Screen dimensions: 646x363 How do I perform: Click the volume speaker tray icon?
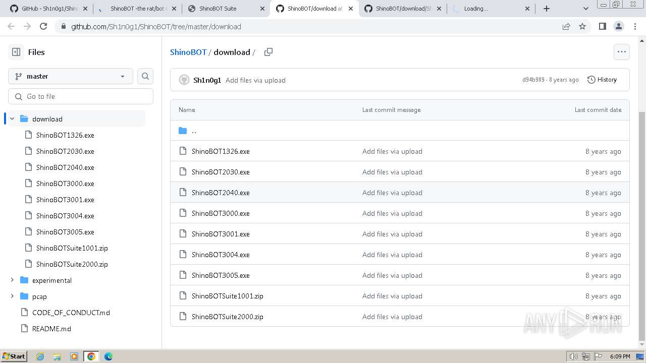[x=573, y=356]
